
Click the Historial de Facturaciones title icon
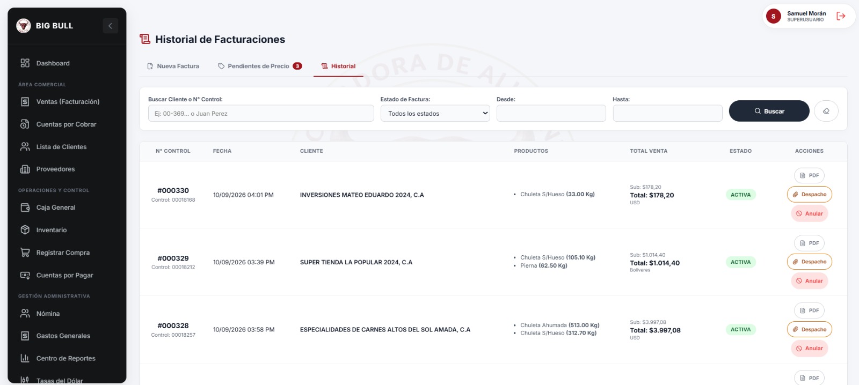[x=145, y=39]
